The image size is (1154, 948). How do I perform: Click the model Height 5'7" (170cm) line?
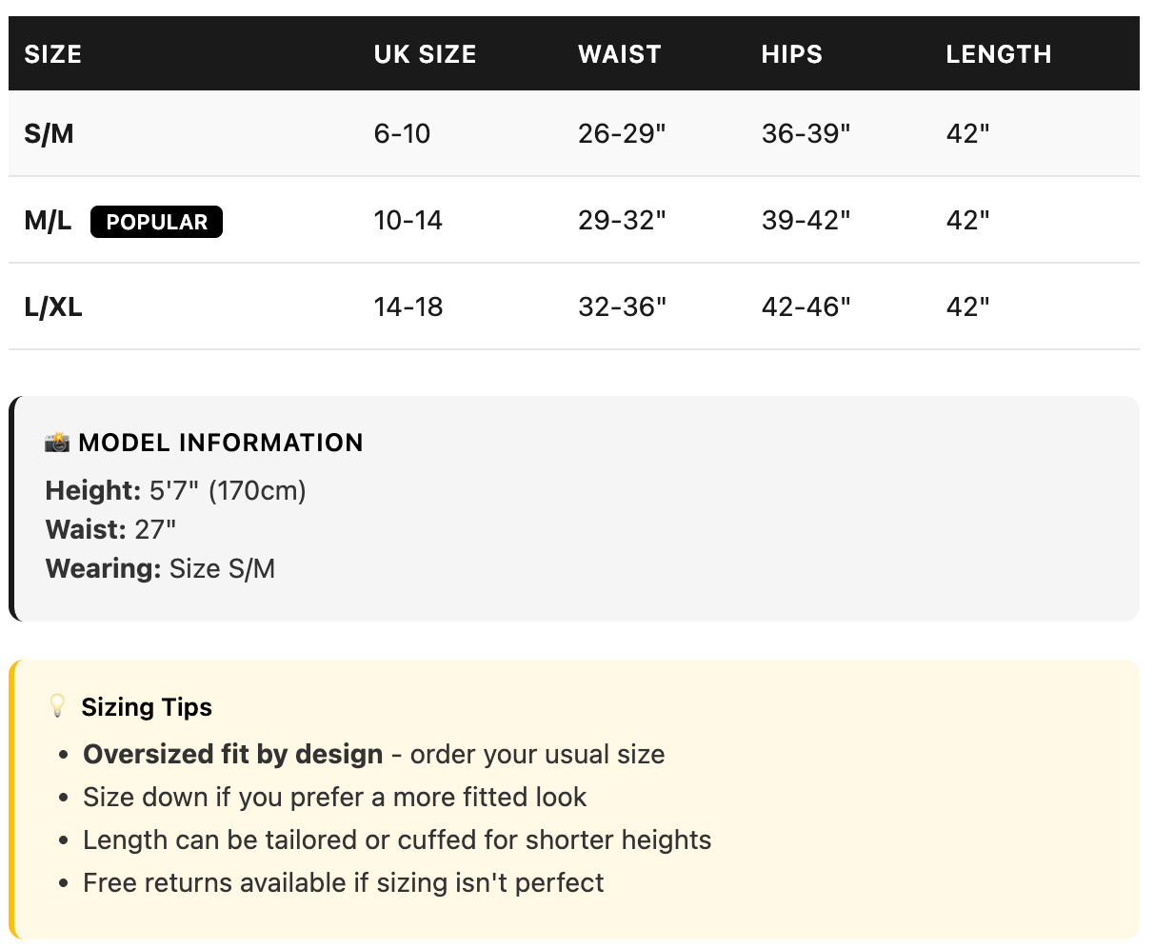(x=176, y=491)
